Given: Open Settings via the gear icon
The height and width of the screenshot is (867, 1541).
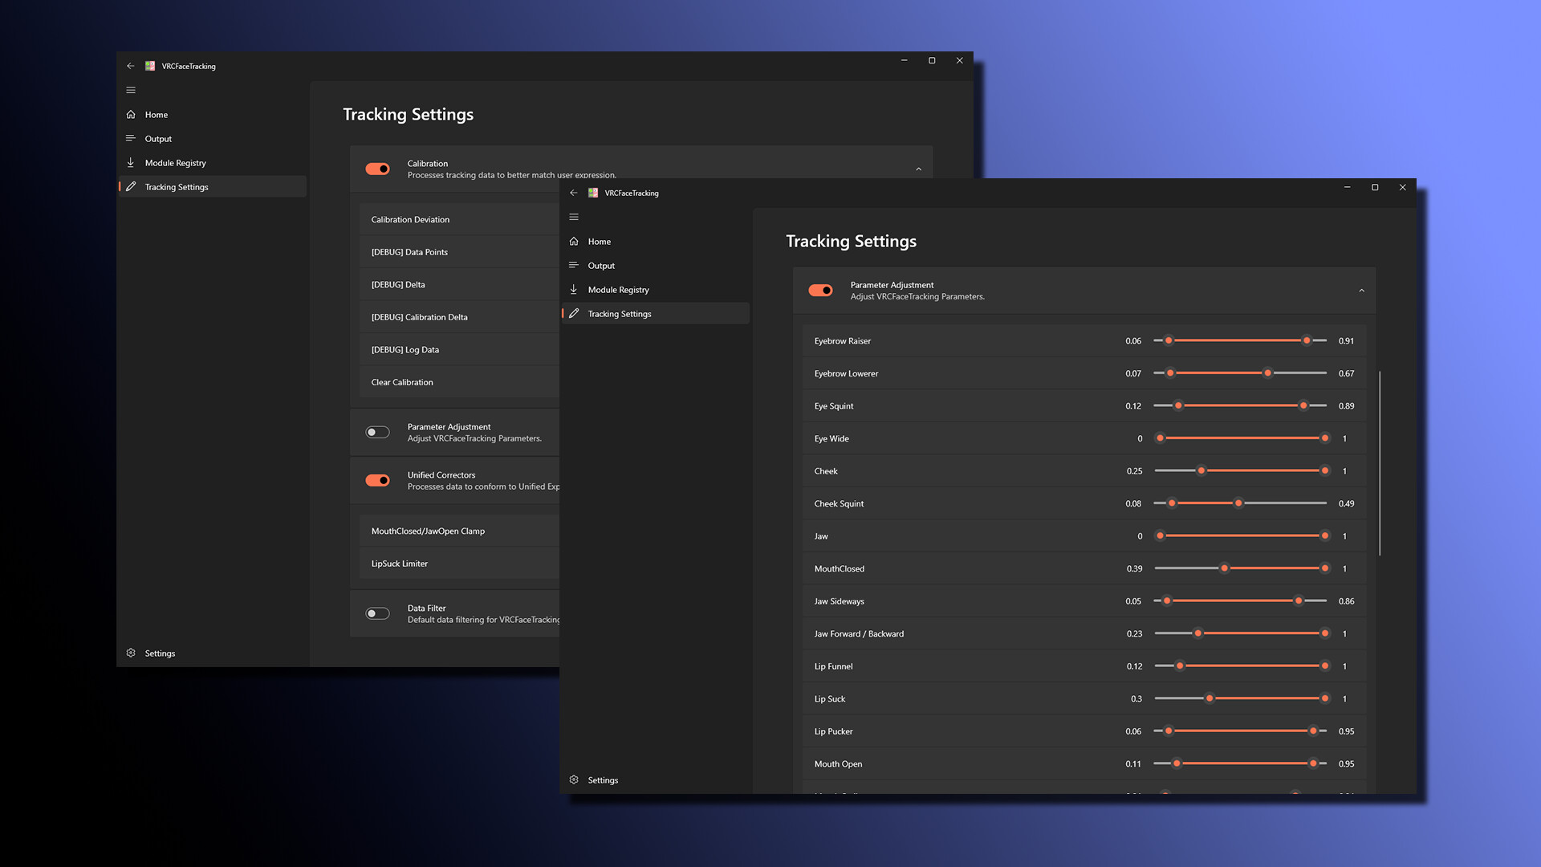Looking at the screenshot, I should 574,779.
